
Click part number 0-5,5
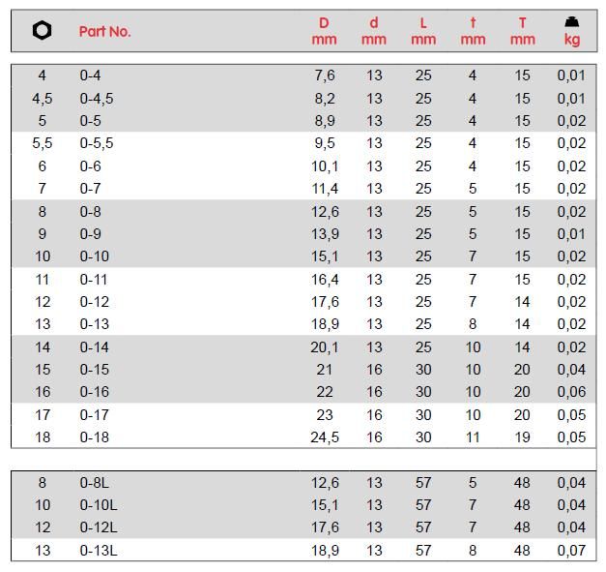(x=97, y=143)
